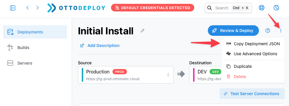Screen dimensions: 289x106
Task: Edit the Initial Install title pencil
Action: click(x=142, y=31)
